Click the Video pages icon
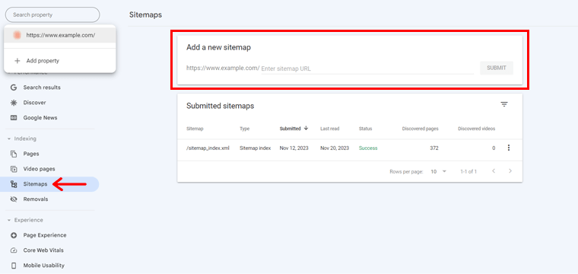 (14, 169)
